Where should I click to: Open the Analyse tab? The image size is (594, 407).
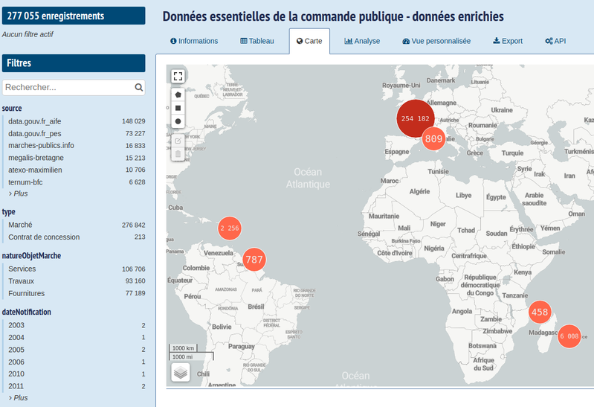pos(362,41)
